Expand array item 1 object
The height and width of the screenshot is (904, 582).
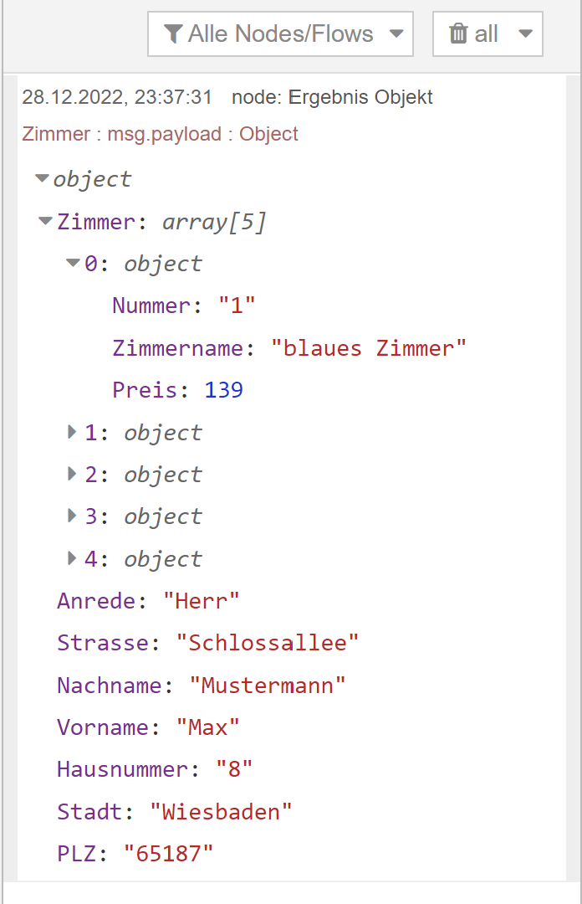[73, 433]
